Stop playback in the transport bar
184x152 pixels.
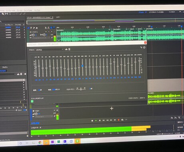(x=92, y=120)
